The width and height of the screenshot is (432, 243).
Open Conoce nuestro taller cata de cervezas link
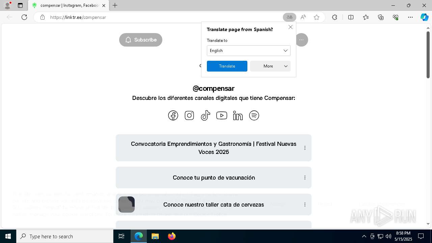click(214, 205)
